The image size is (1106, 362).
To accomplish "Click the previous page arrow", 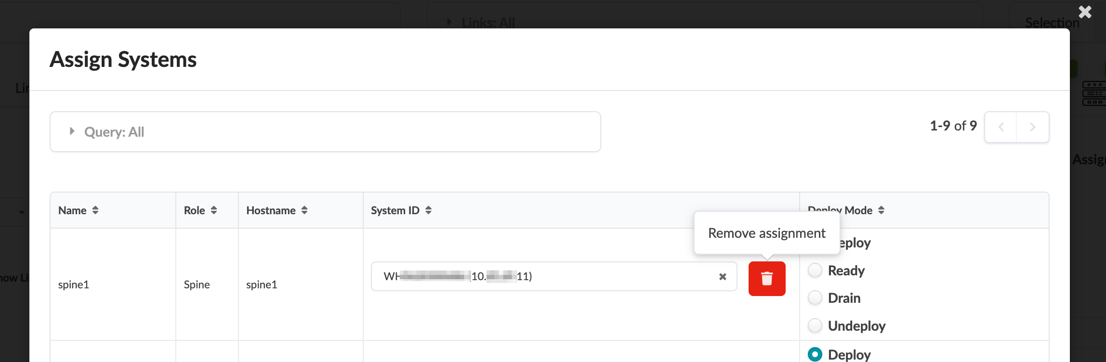I will (x=1001, y=127).
